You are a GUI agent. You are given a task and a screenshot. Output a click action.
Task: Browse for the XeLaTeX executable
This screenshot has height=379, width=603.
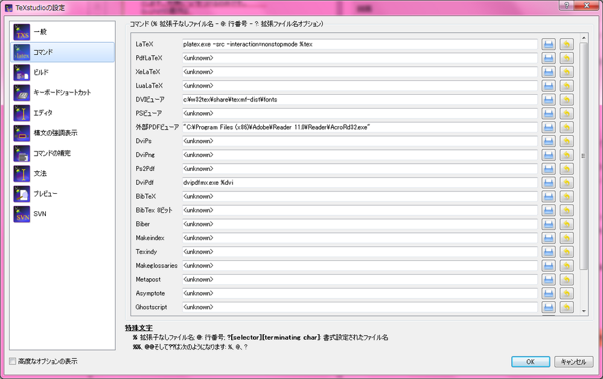click(x=549, y=72)
